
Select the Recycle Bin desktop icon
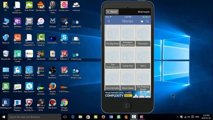[x=6, y=55]
